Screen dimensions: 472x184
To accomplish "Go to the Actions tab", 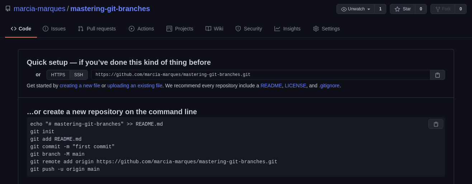I will point(141,29).
